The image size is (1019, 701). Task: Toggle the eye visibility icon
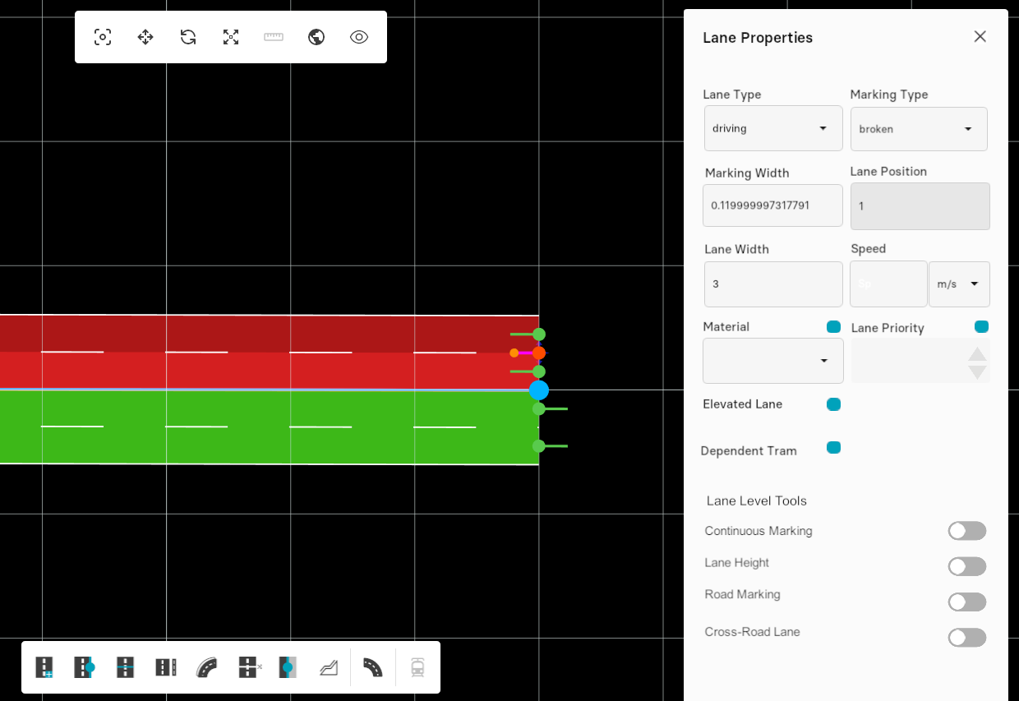point(359,37)
